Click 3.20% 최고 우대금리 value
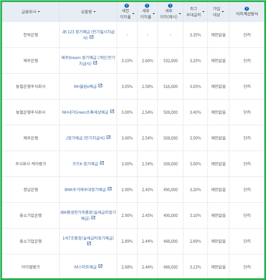The width and height of the screenshot is (266, 280). (x=195, y=190)
